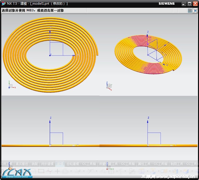
Task: Click the pattern/instance squares icon in toolbar
Action: coord(132,171)
